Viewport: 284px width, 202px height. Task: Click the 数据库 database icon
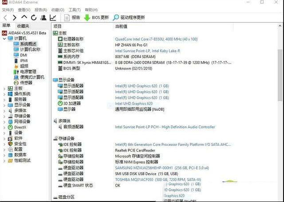[10, 155]
